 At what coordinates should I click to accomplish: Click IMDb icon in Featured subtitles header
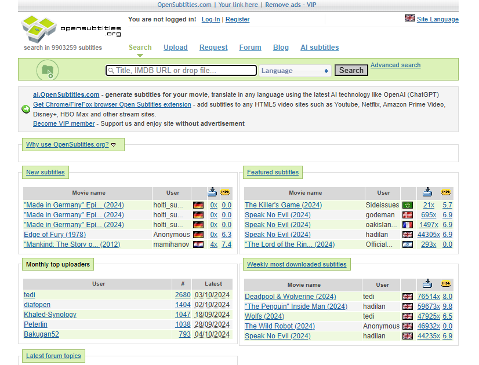446,192
